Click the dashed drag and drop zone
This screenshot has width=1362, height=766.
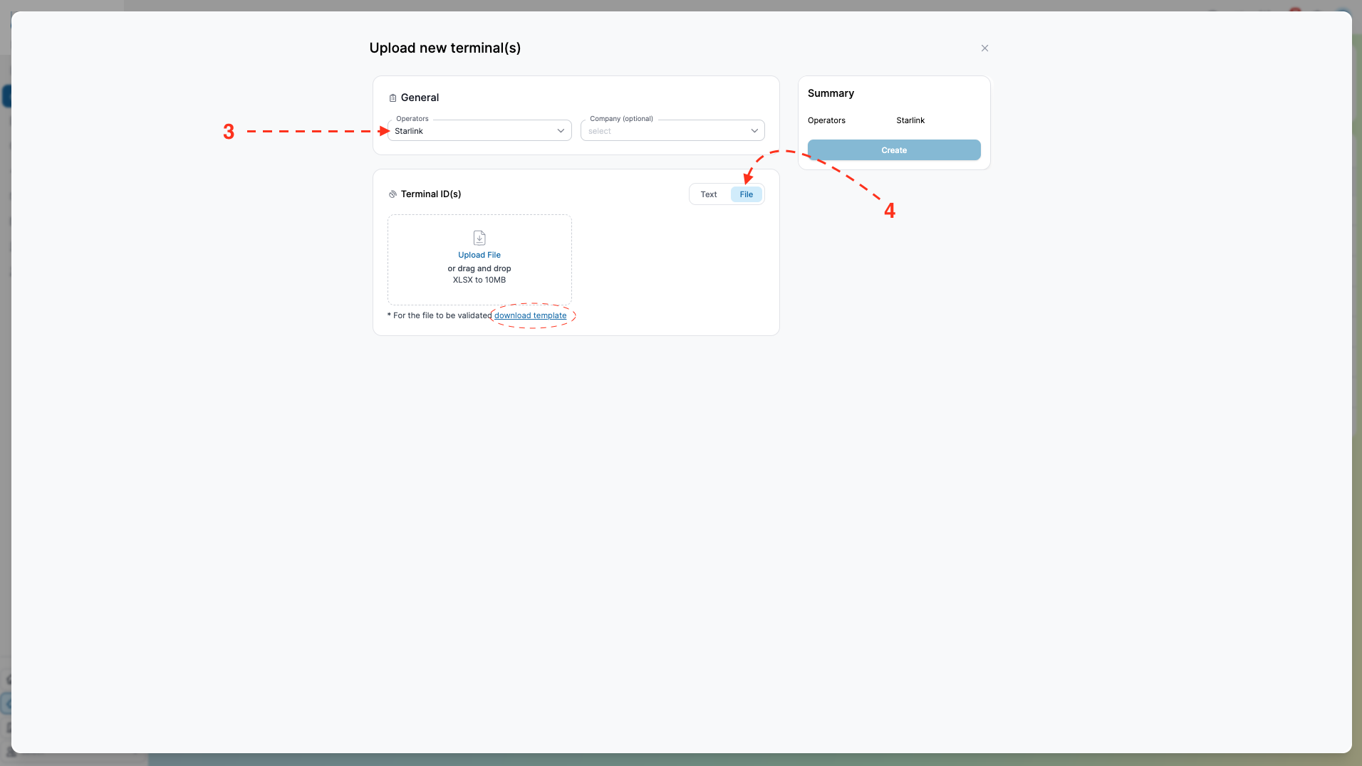[479, 260]
